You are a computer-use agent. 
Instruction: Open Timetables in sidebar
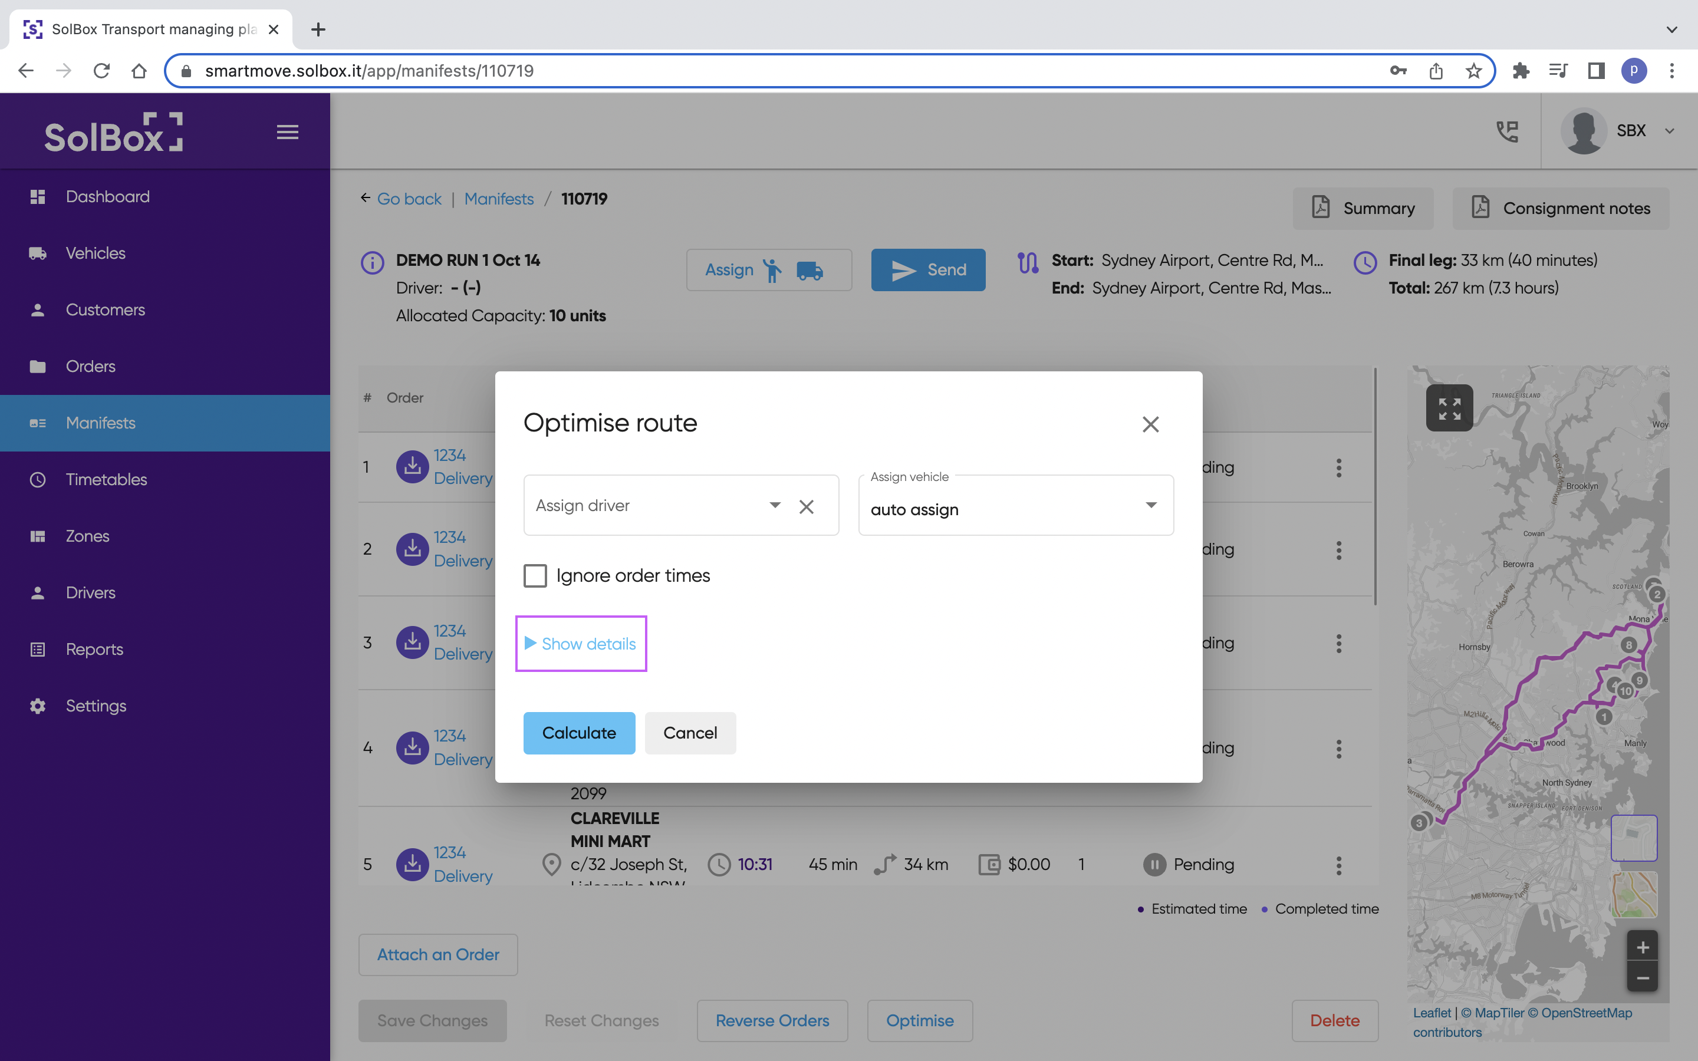pyautogui.click(x=165, y=479)
